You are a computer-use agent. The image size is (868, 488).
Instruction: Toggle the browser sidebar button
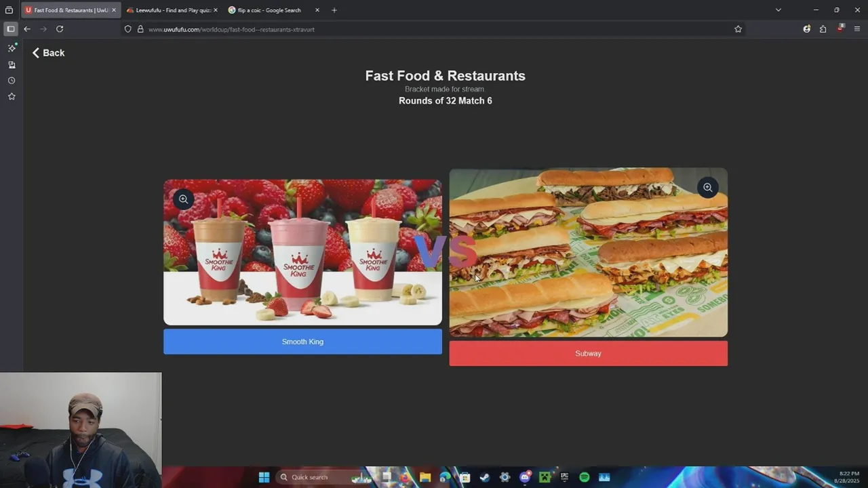click(x=10, y=29)
